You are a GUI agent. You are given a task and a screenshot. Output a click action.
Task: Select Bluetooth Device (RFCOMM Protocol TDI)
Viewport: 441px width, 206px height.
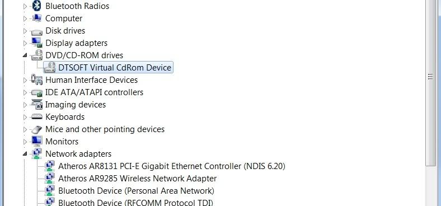pos(135,202)
